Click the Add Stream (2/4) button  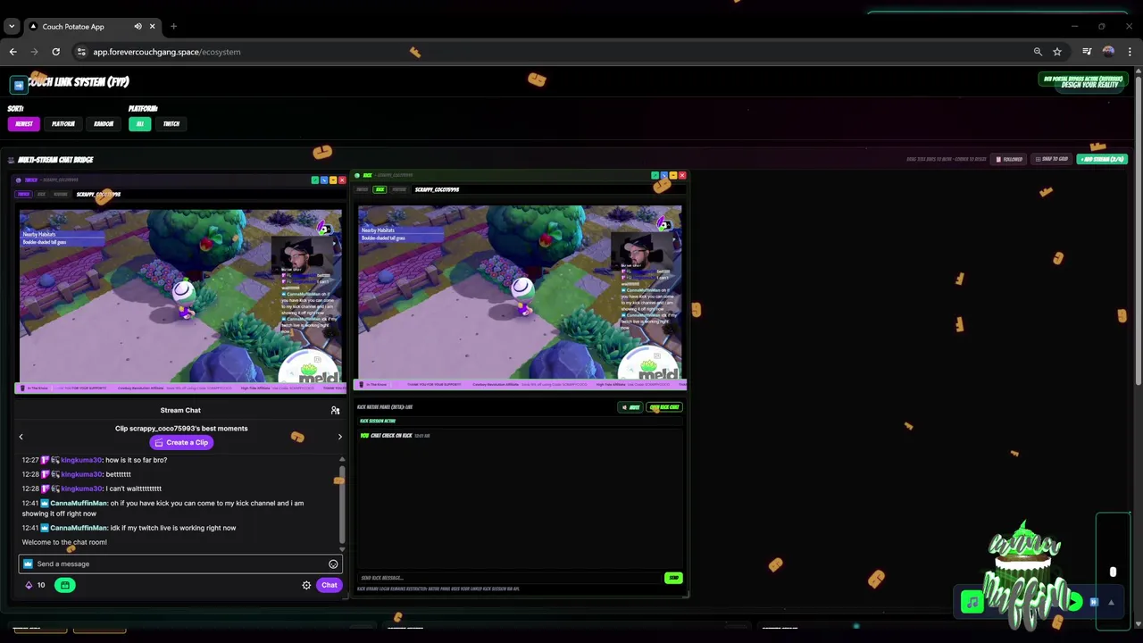[1102, 159]
